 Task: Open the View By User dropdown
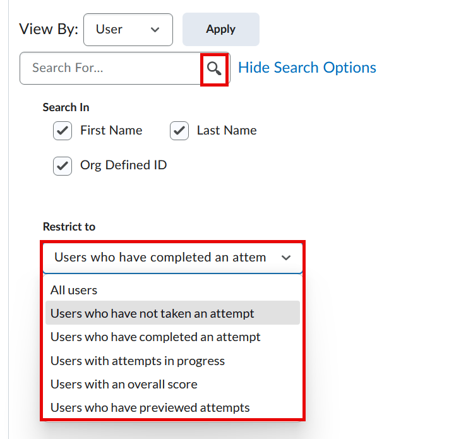[x=128, y=30]
